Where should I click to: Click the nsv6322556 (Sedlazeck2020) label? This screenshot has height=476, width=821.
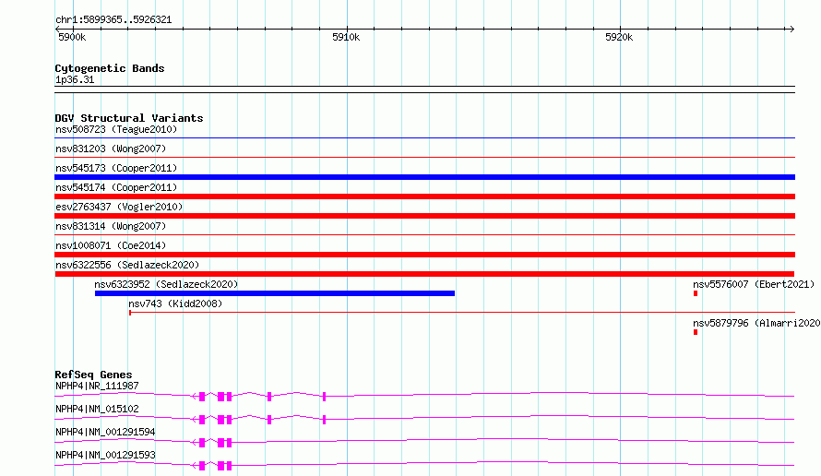pyautogui.click(x=127, y=265)
